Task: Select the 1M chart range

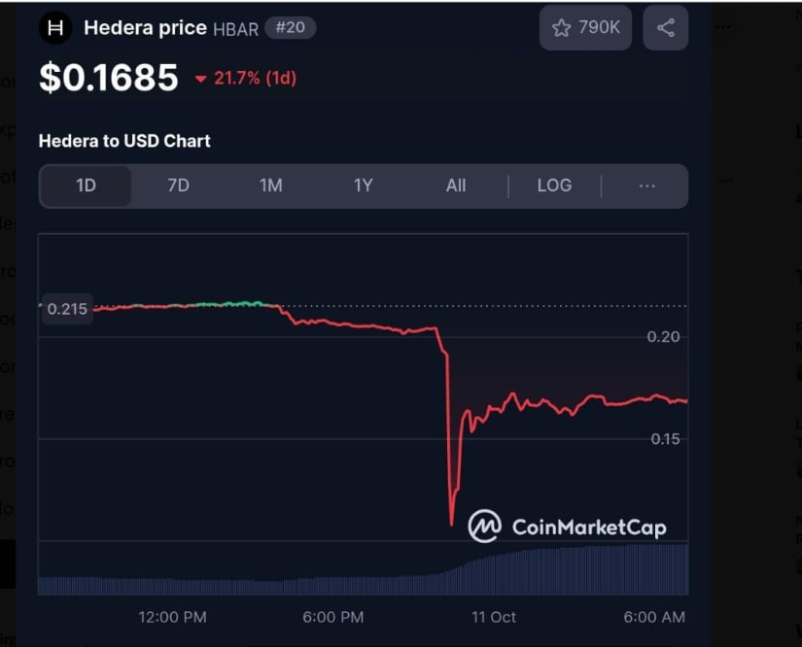Action: [x=270, y=186]
